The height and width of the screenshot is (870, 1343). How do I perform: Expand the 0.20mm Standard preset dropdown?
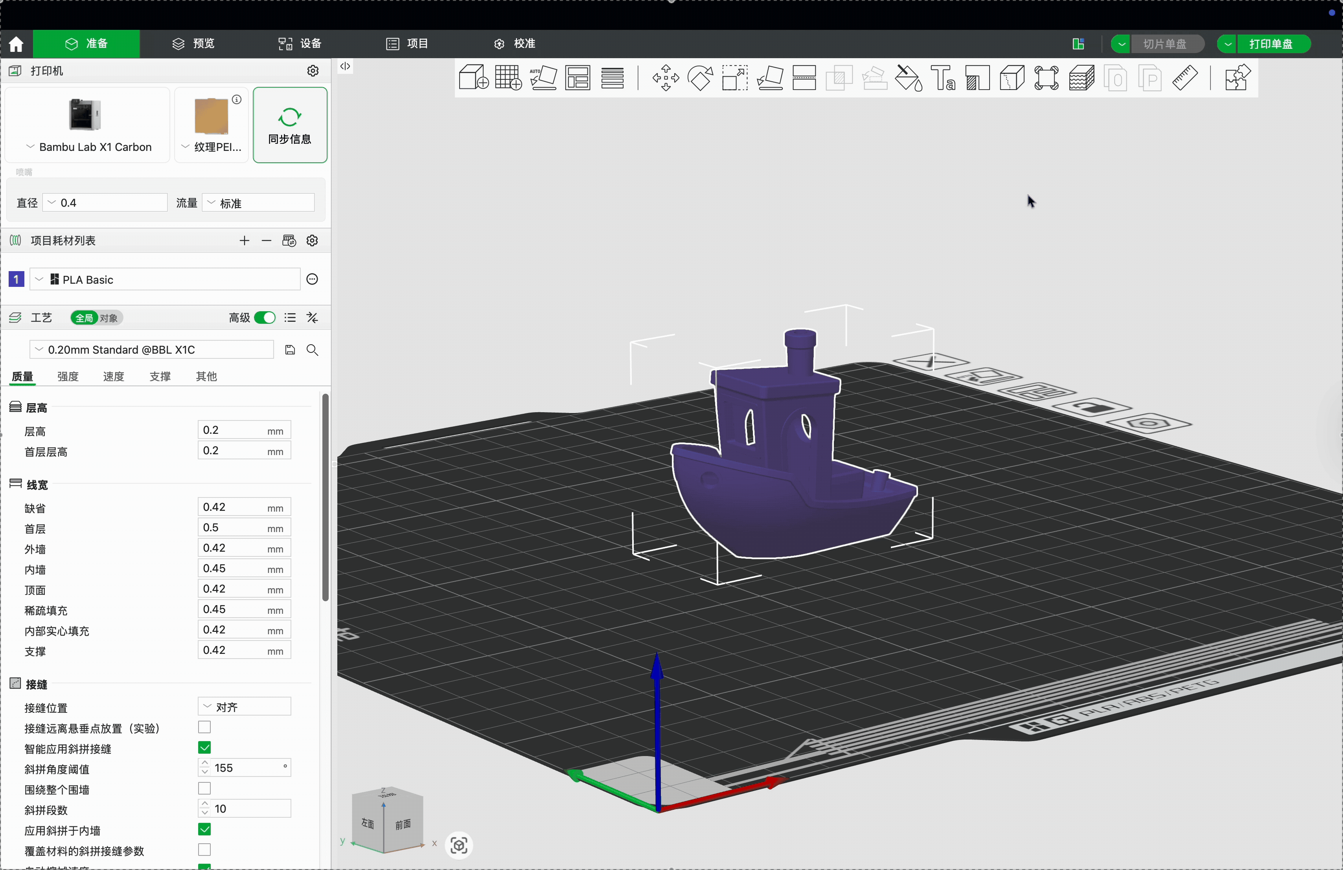[x=151, y=350]
